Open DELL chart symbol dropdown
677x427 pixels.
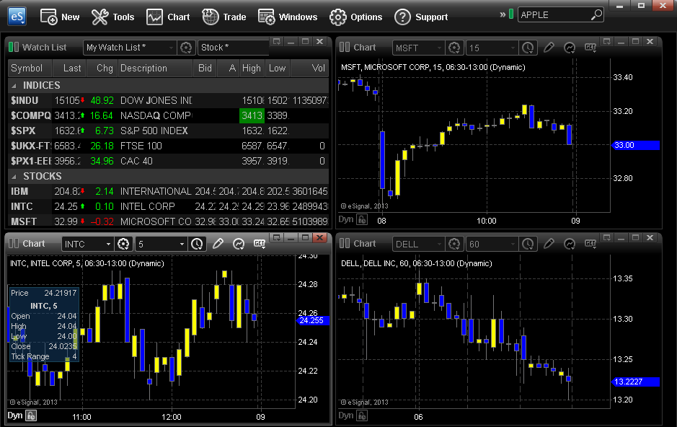coord(418,245)
